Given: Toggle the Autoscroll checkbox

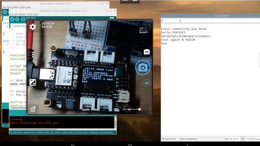Looking at the screenshot, I should tap(163, 139).
